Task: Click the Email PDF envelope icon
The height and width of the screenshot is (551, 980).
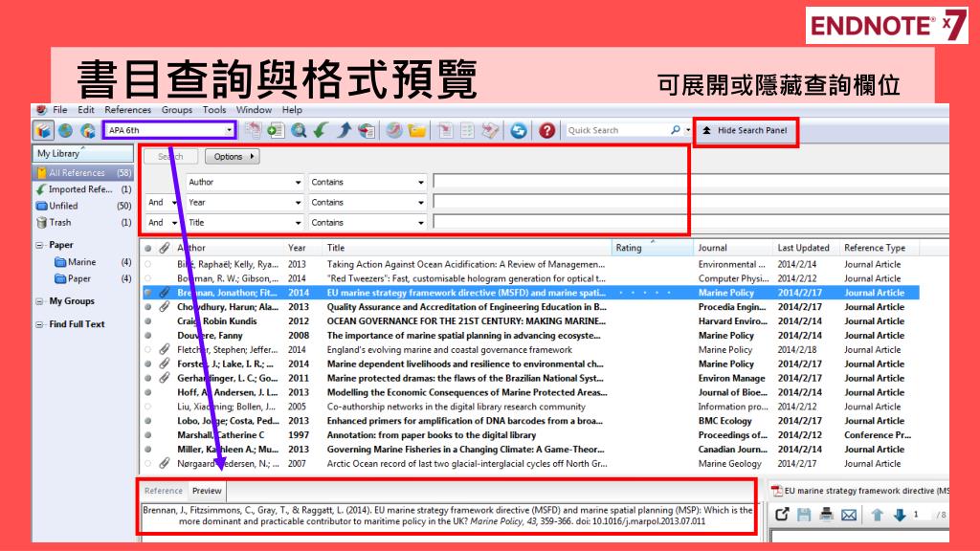Action: point(849,515)
